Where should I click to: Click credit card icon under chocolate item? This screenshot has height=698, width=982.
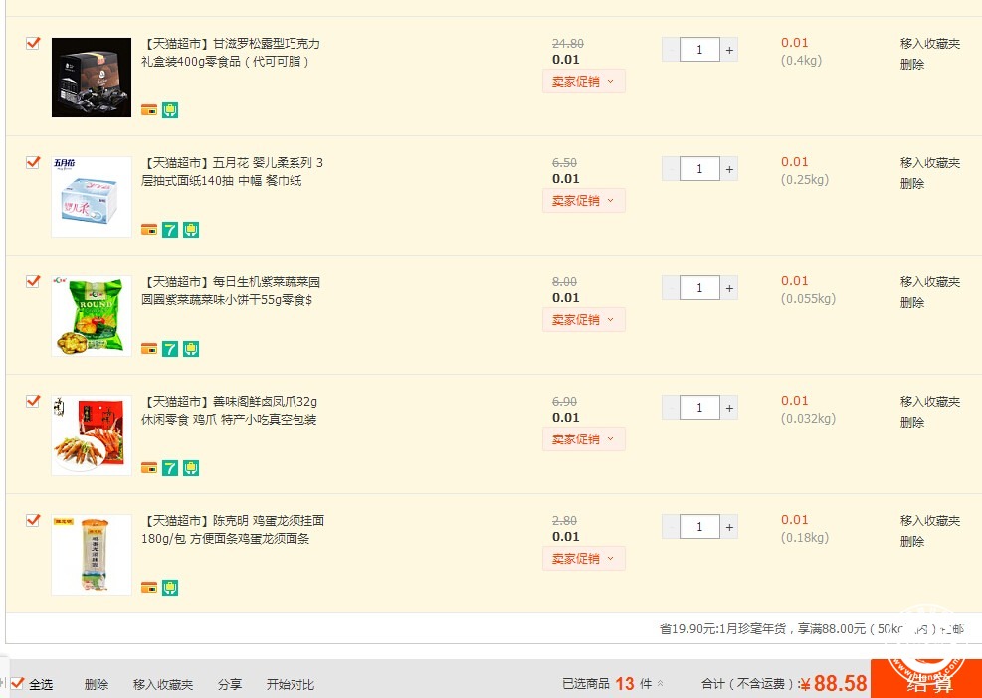click(x=149, y=110)
